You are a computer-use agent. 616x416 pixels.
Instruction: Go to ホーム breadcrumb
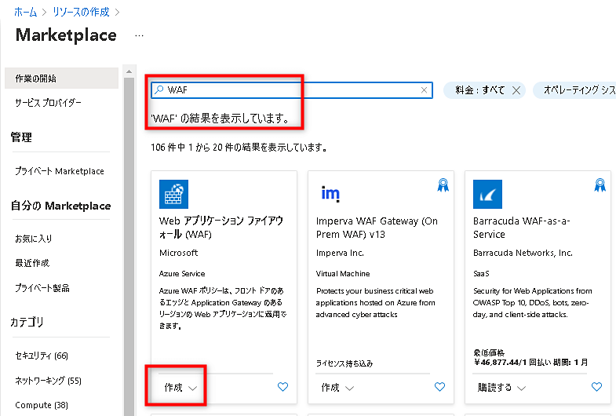click(x=26, y=13)
